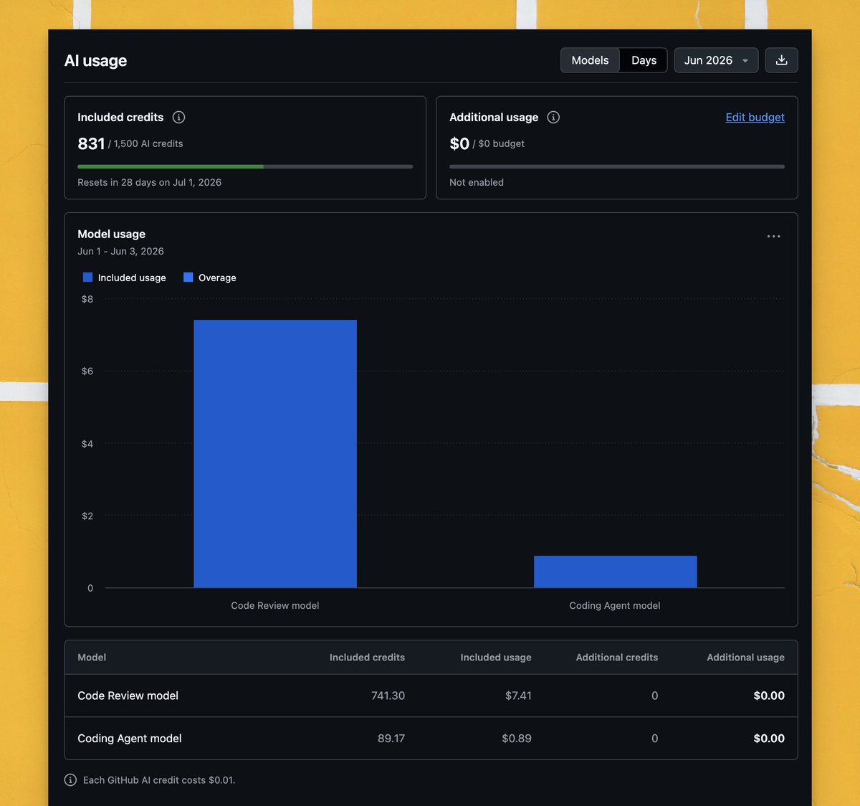Open the Jun 2026 month dropdown
This screenshot has height=806, width=860.
coord(716,60)
